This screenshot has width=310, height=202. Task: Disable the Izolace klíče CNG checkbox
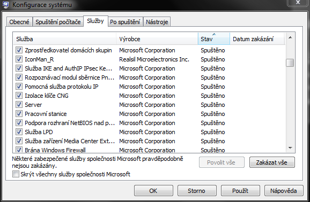(x=19, y=95)
